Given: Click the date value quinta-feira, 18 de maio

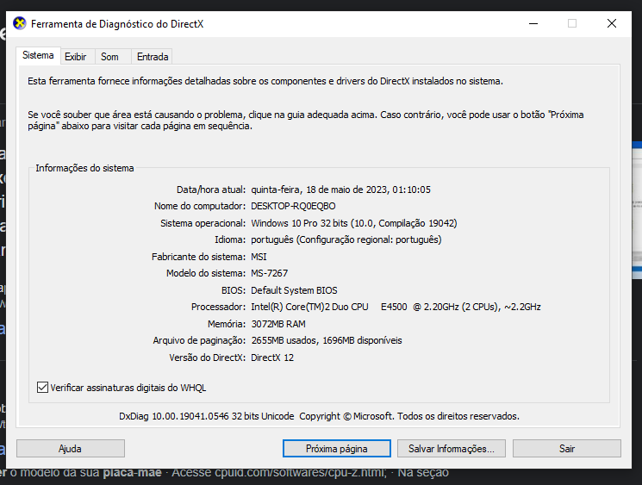Looking at the screenshot, I should 340,190.
